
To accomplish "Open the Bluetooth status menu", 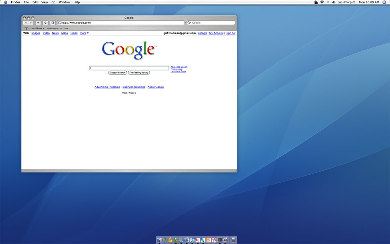I will 328,2.
